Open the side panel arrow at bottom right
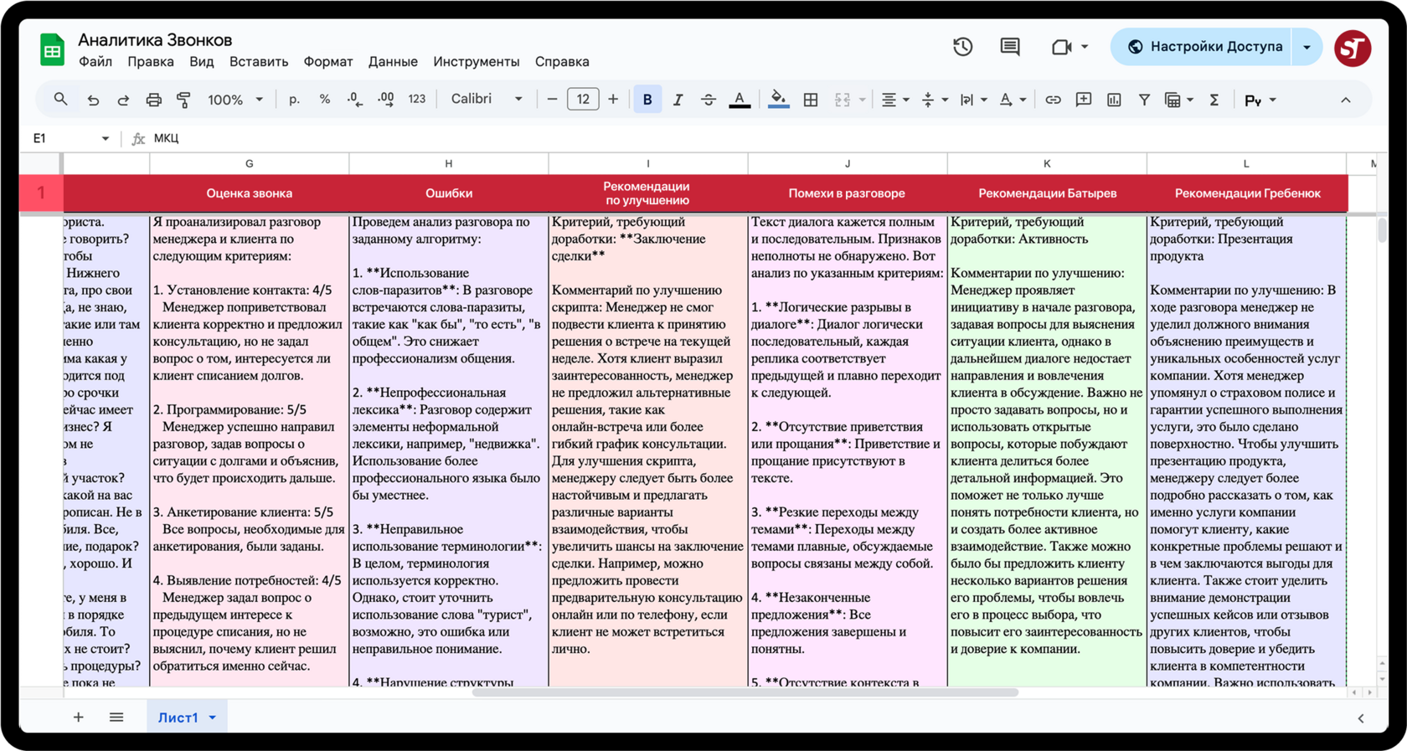The width and height of the screenshot is (1407, 751). (1361, 718)
